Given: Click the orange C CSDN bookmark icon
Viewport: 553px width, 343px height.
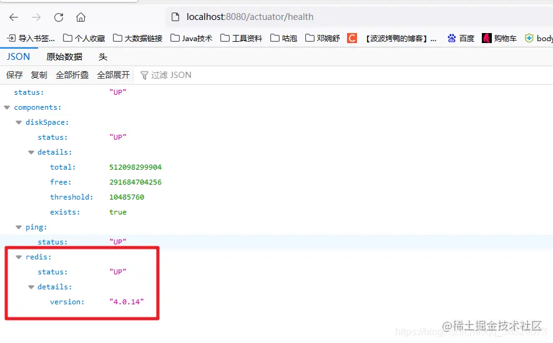Looking at the screenshot, I should [x=352, y=38].
